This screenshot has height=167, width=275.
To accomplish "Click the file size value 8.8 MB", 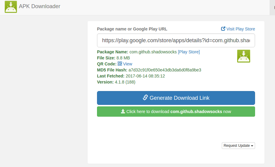I will point(123,58).
